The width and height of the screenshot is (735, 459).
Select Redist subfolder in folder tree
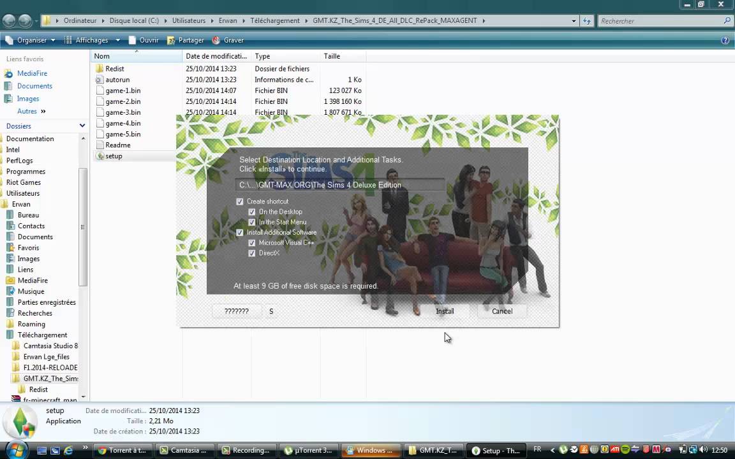coord(38,390)
